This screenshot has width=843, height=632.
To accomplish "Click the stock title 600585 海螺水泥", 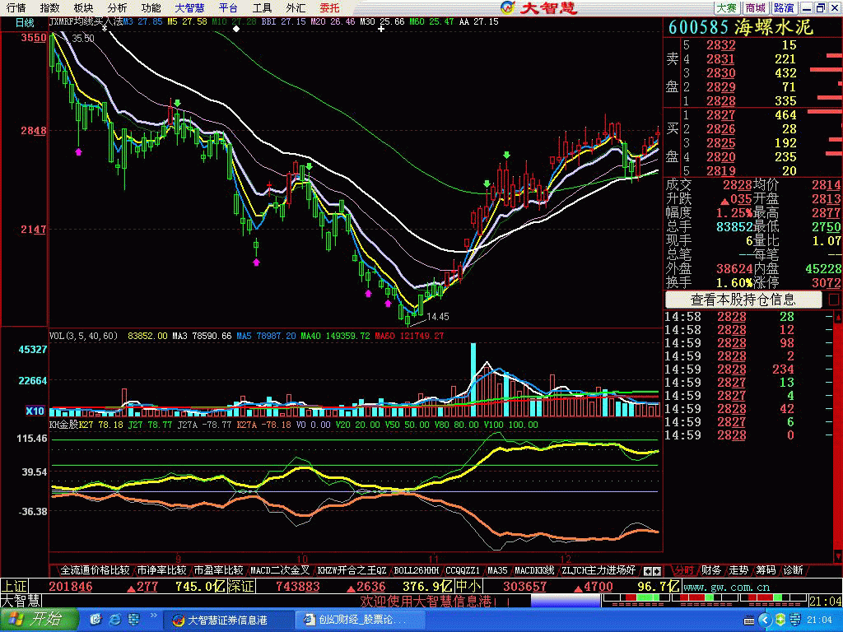I will coord(740,27).
